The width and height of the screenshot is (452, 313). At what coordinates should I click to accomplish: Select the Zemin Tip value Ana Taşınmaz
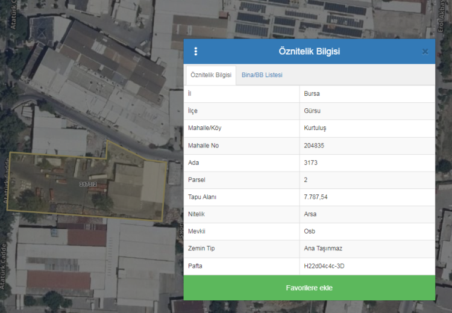coord(323,249)
